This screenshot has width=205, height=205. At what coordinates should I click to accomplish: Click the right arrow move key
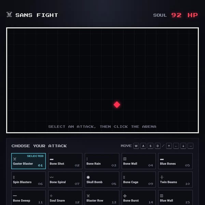191,146
